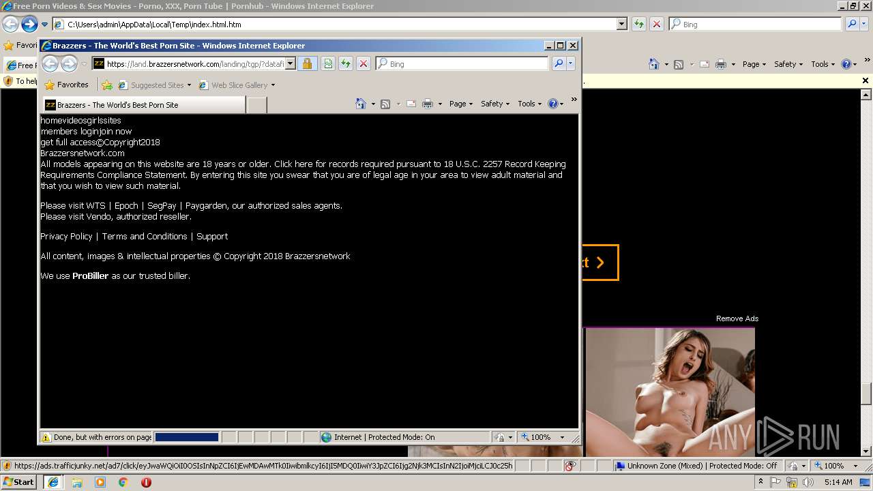Screen dimensions: 873x491
Task: Click Read Mail icon in popup command bar
Action: point(411,104)
